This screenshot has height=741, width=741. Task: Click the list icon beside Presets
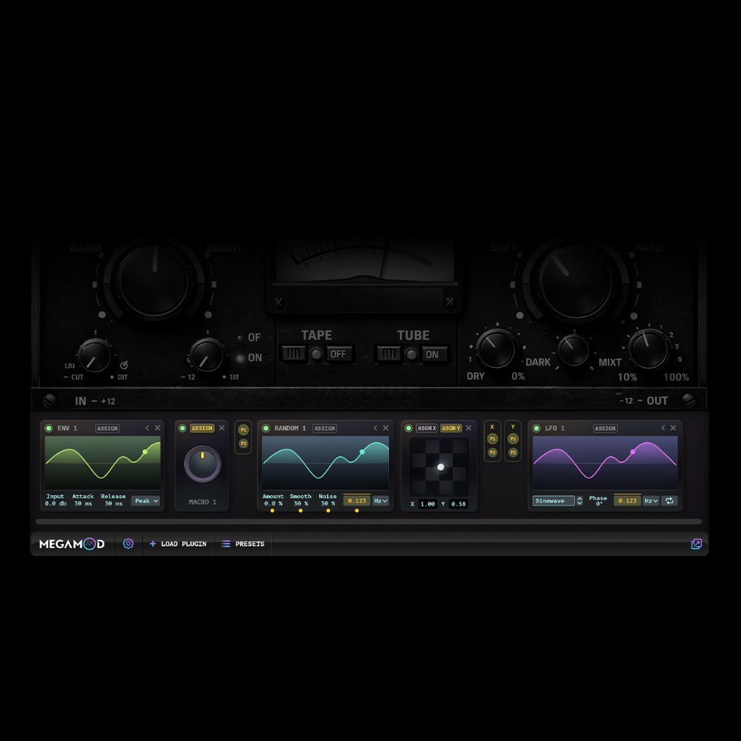[226, 543]
